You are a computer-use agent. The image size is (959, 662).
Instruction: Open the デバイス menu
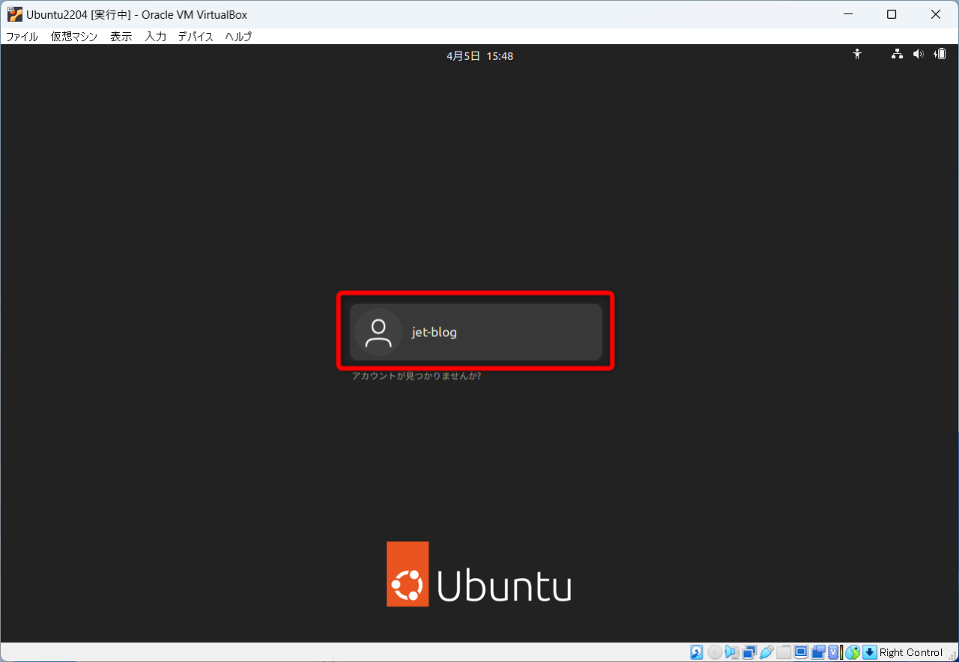pyautogui.click(x=195, y=36)
